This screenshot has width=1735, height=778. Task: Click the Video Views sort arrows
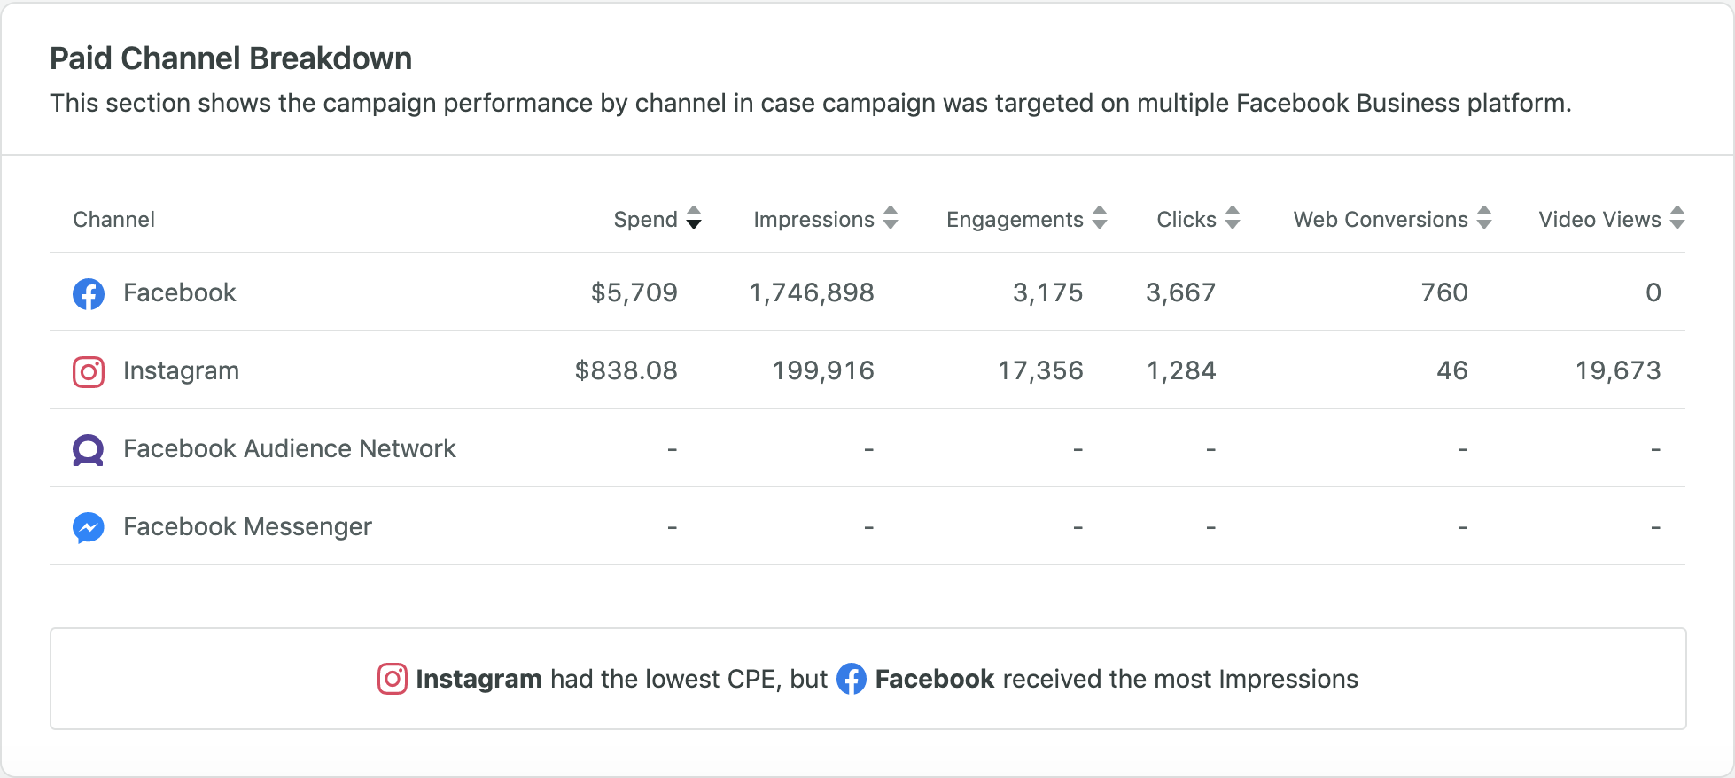point(1677,218)
